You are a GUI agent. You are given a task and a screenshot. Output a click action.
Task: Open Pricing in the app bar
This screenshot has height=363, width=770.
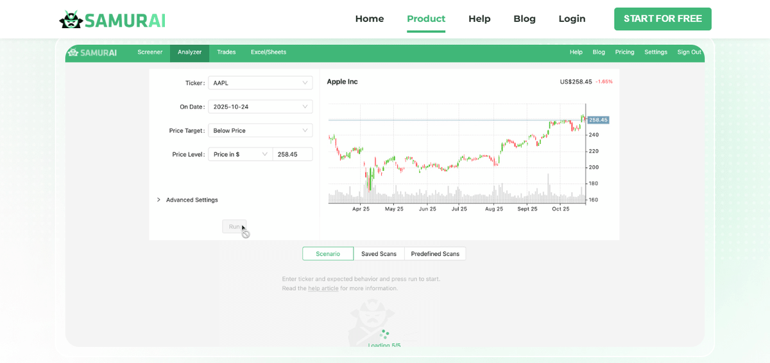[624, 52]
